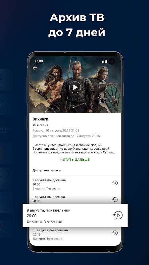
Task: Open the full description with ЧИТАТЬ ДАЛЬШЕ
Action: [75, 160]
